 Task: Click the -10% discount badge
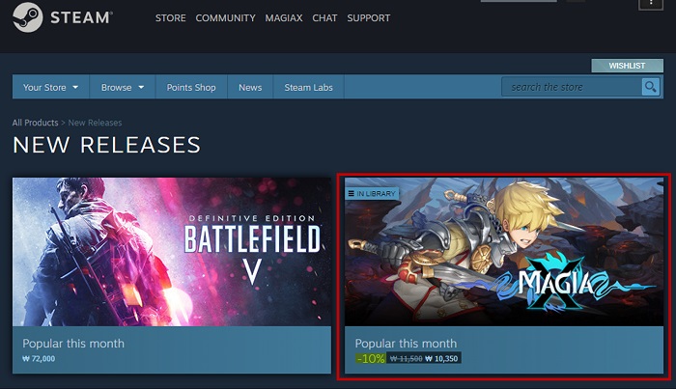(371, 358)
